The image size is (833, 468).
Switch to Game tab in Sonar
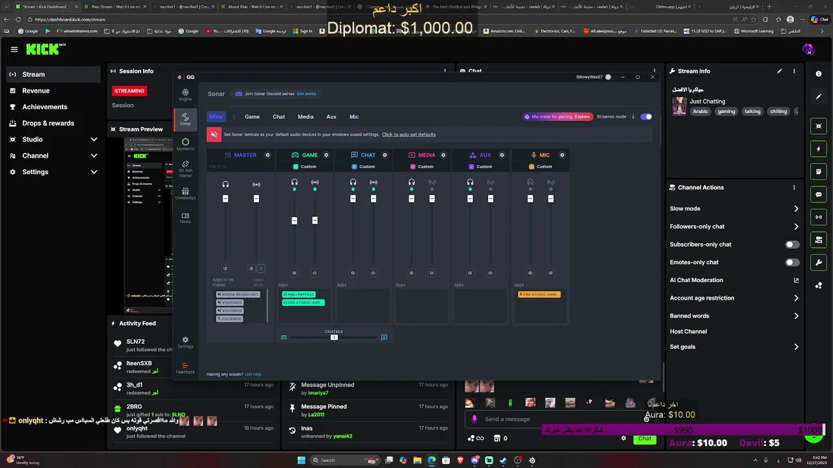[x=252, y=117]
